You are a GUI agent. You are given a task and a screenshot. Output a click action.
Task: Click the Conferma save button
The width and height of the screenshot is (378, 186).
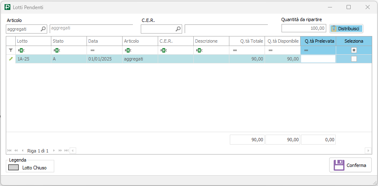[x=350, y=165]
